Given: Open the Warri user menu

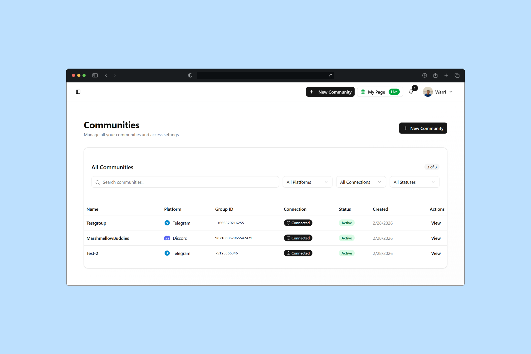Looking at the screenshot, I should pyautogui.click(x=438, y=92).
